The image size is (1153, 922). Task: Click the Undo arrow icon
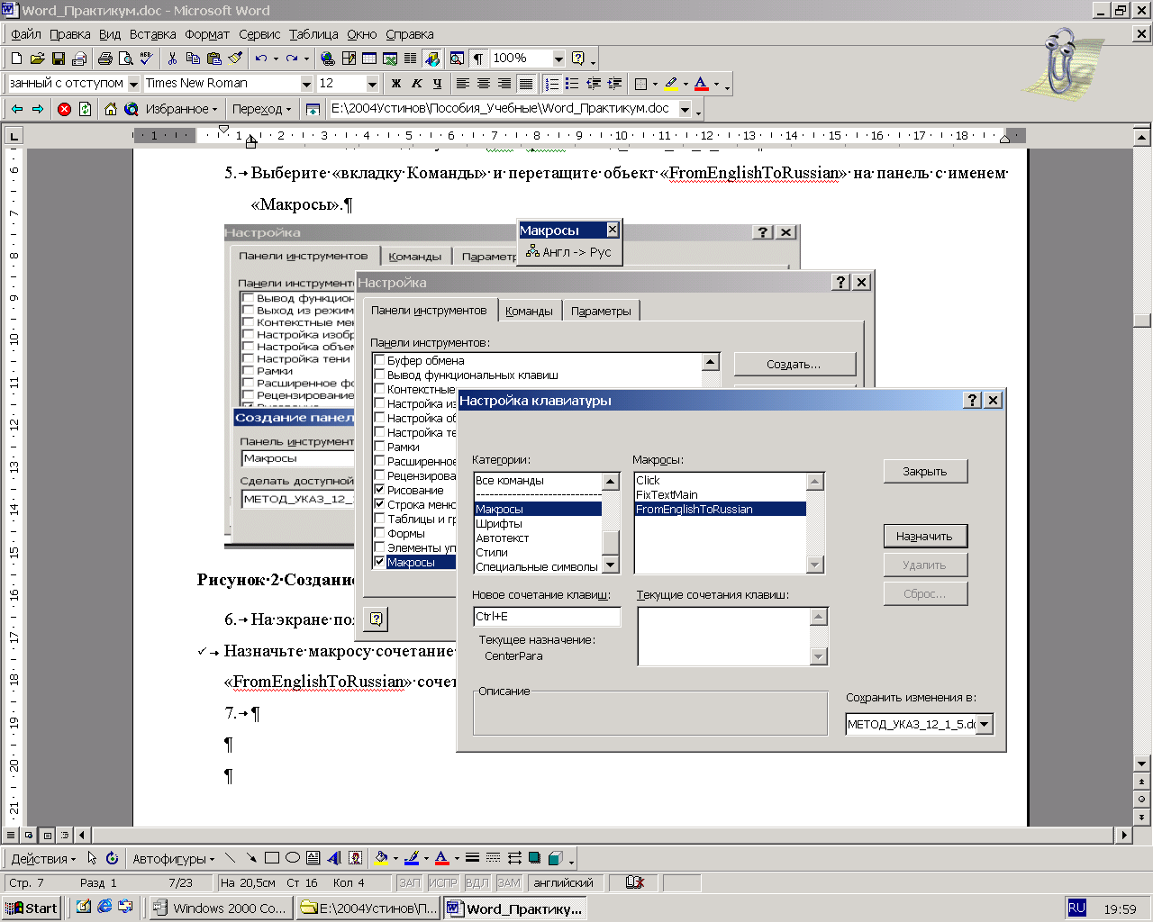tap(261, 59)
